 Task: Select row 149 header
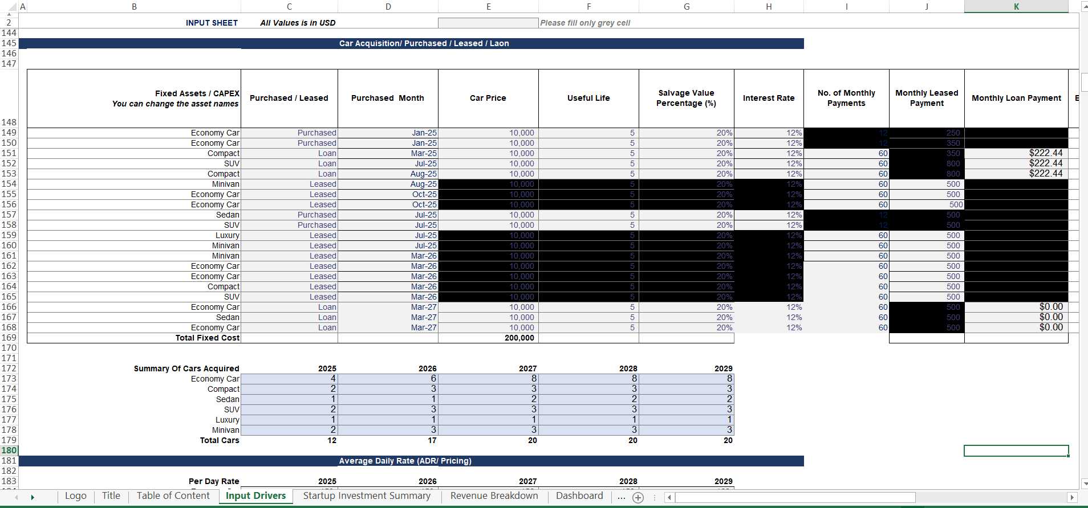click(9, 133)
